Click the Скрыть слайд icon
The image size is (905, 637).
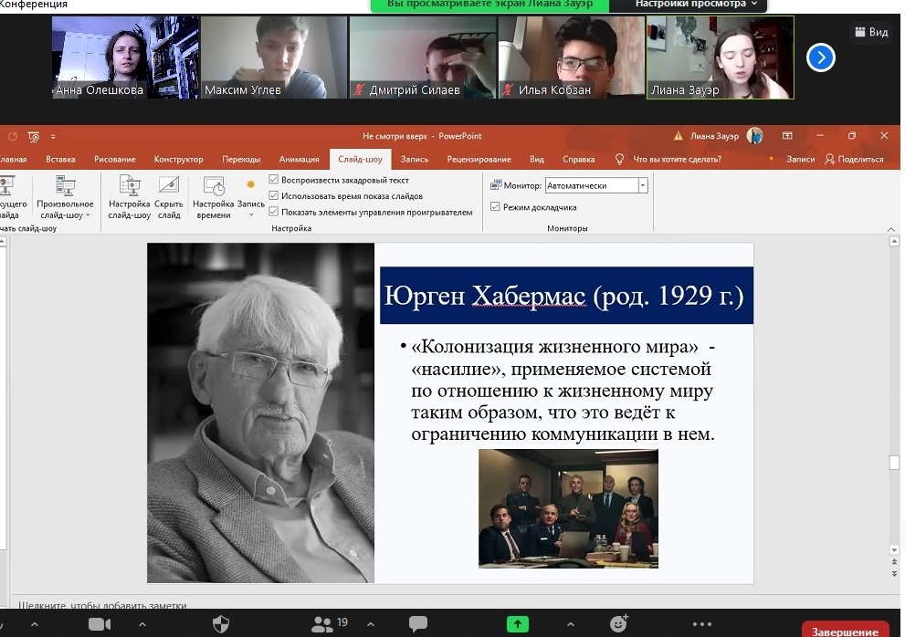click(169, 196)
